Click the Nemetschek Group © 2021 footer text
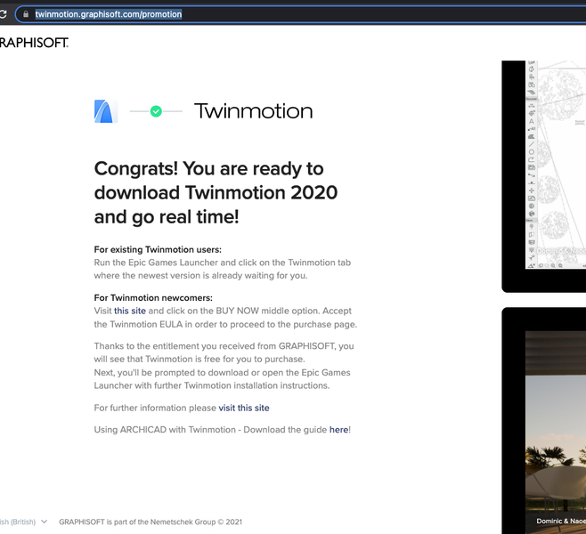586x534 pixels. click(151, 522)
